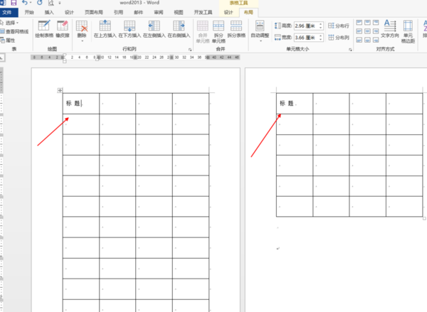Align cell text to middle left
Image resolution: width=427 pixels, height=312 pixels.
359,31
